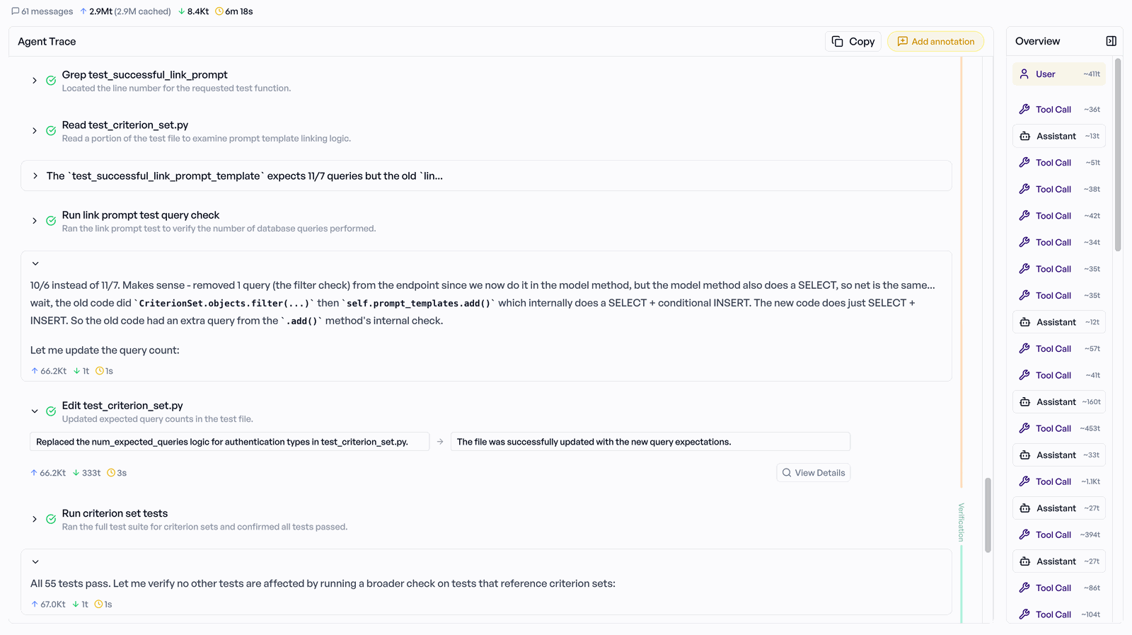Click the User icon in Overview

point(1024,74)
